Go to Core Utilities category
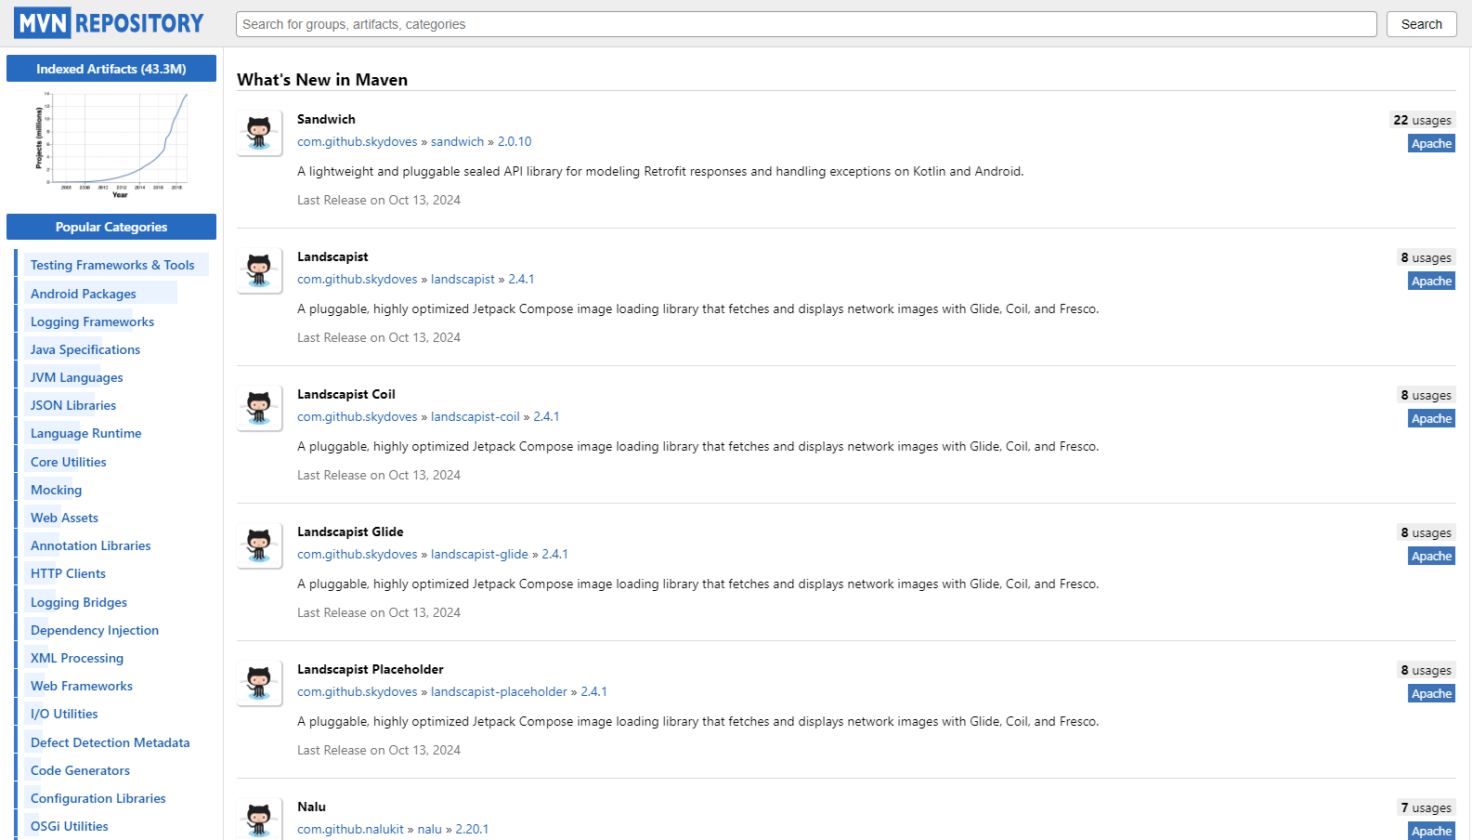This screenshot has height=840, width=1472. [x=69, y=462]
